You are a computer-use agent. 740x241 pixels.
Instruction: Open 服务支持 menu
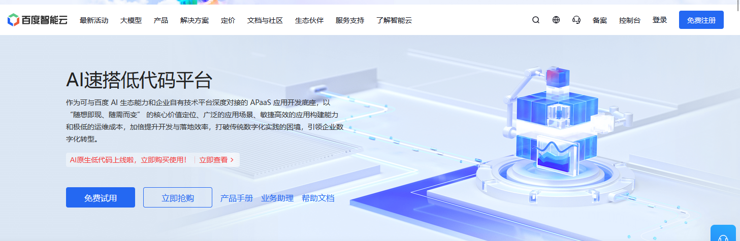350,21
